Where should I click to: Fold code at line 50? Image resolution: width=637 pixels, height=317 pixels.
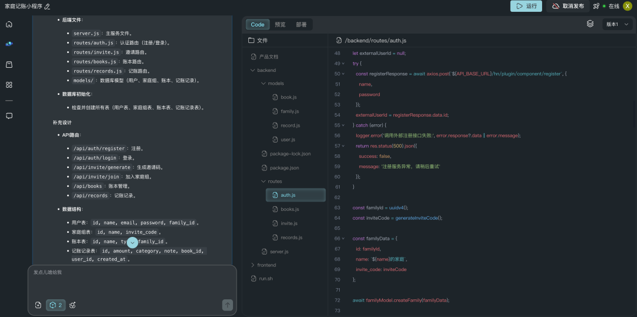pyautogui.click(x=343, y=74)
